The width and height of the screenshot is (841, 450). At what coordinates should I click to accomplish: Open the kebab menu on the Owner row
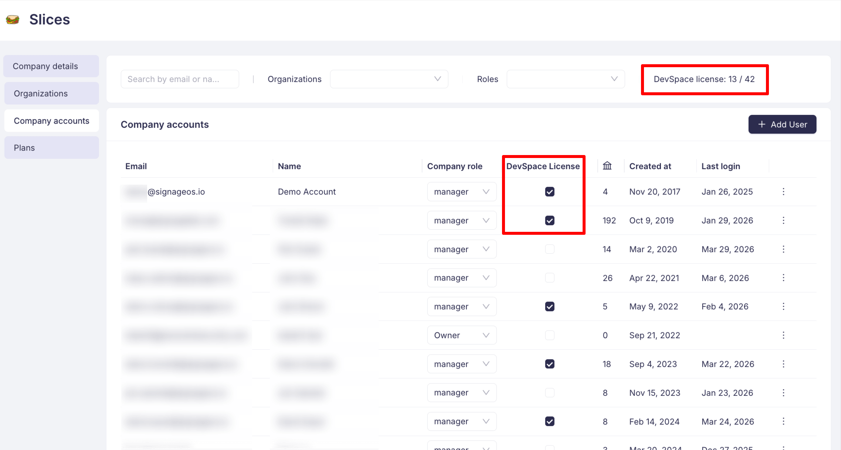(784, 335)
